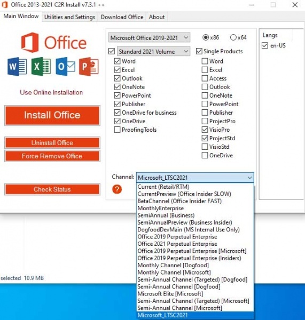Click the orange help question mark icon

click(117, 189)
